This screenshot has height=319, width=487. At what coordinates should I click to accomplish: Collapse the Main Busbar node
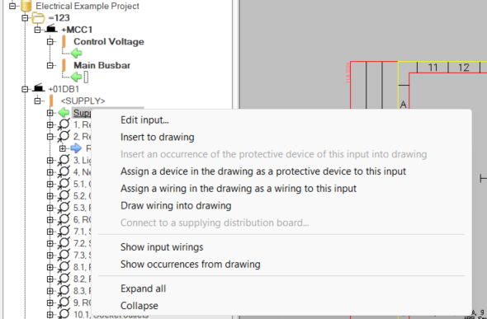pyautogui.click(x=50, y=65)
